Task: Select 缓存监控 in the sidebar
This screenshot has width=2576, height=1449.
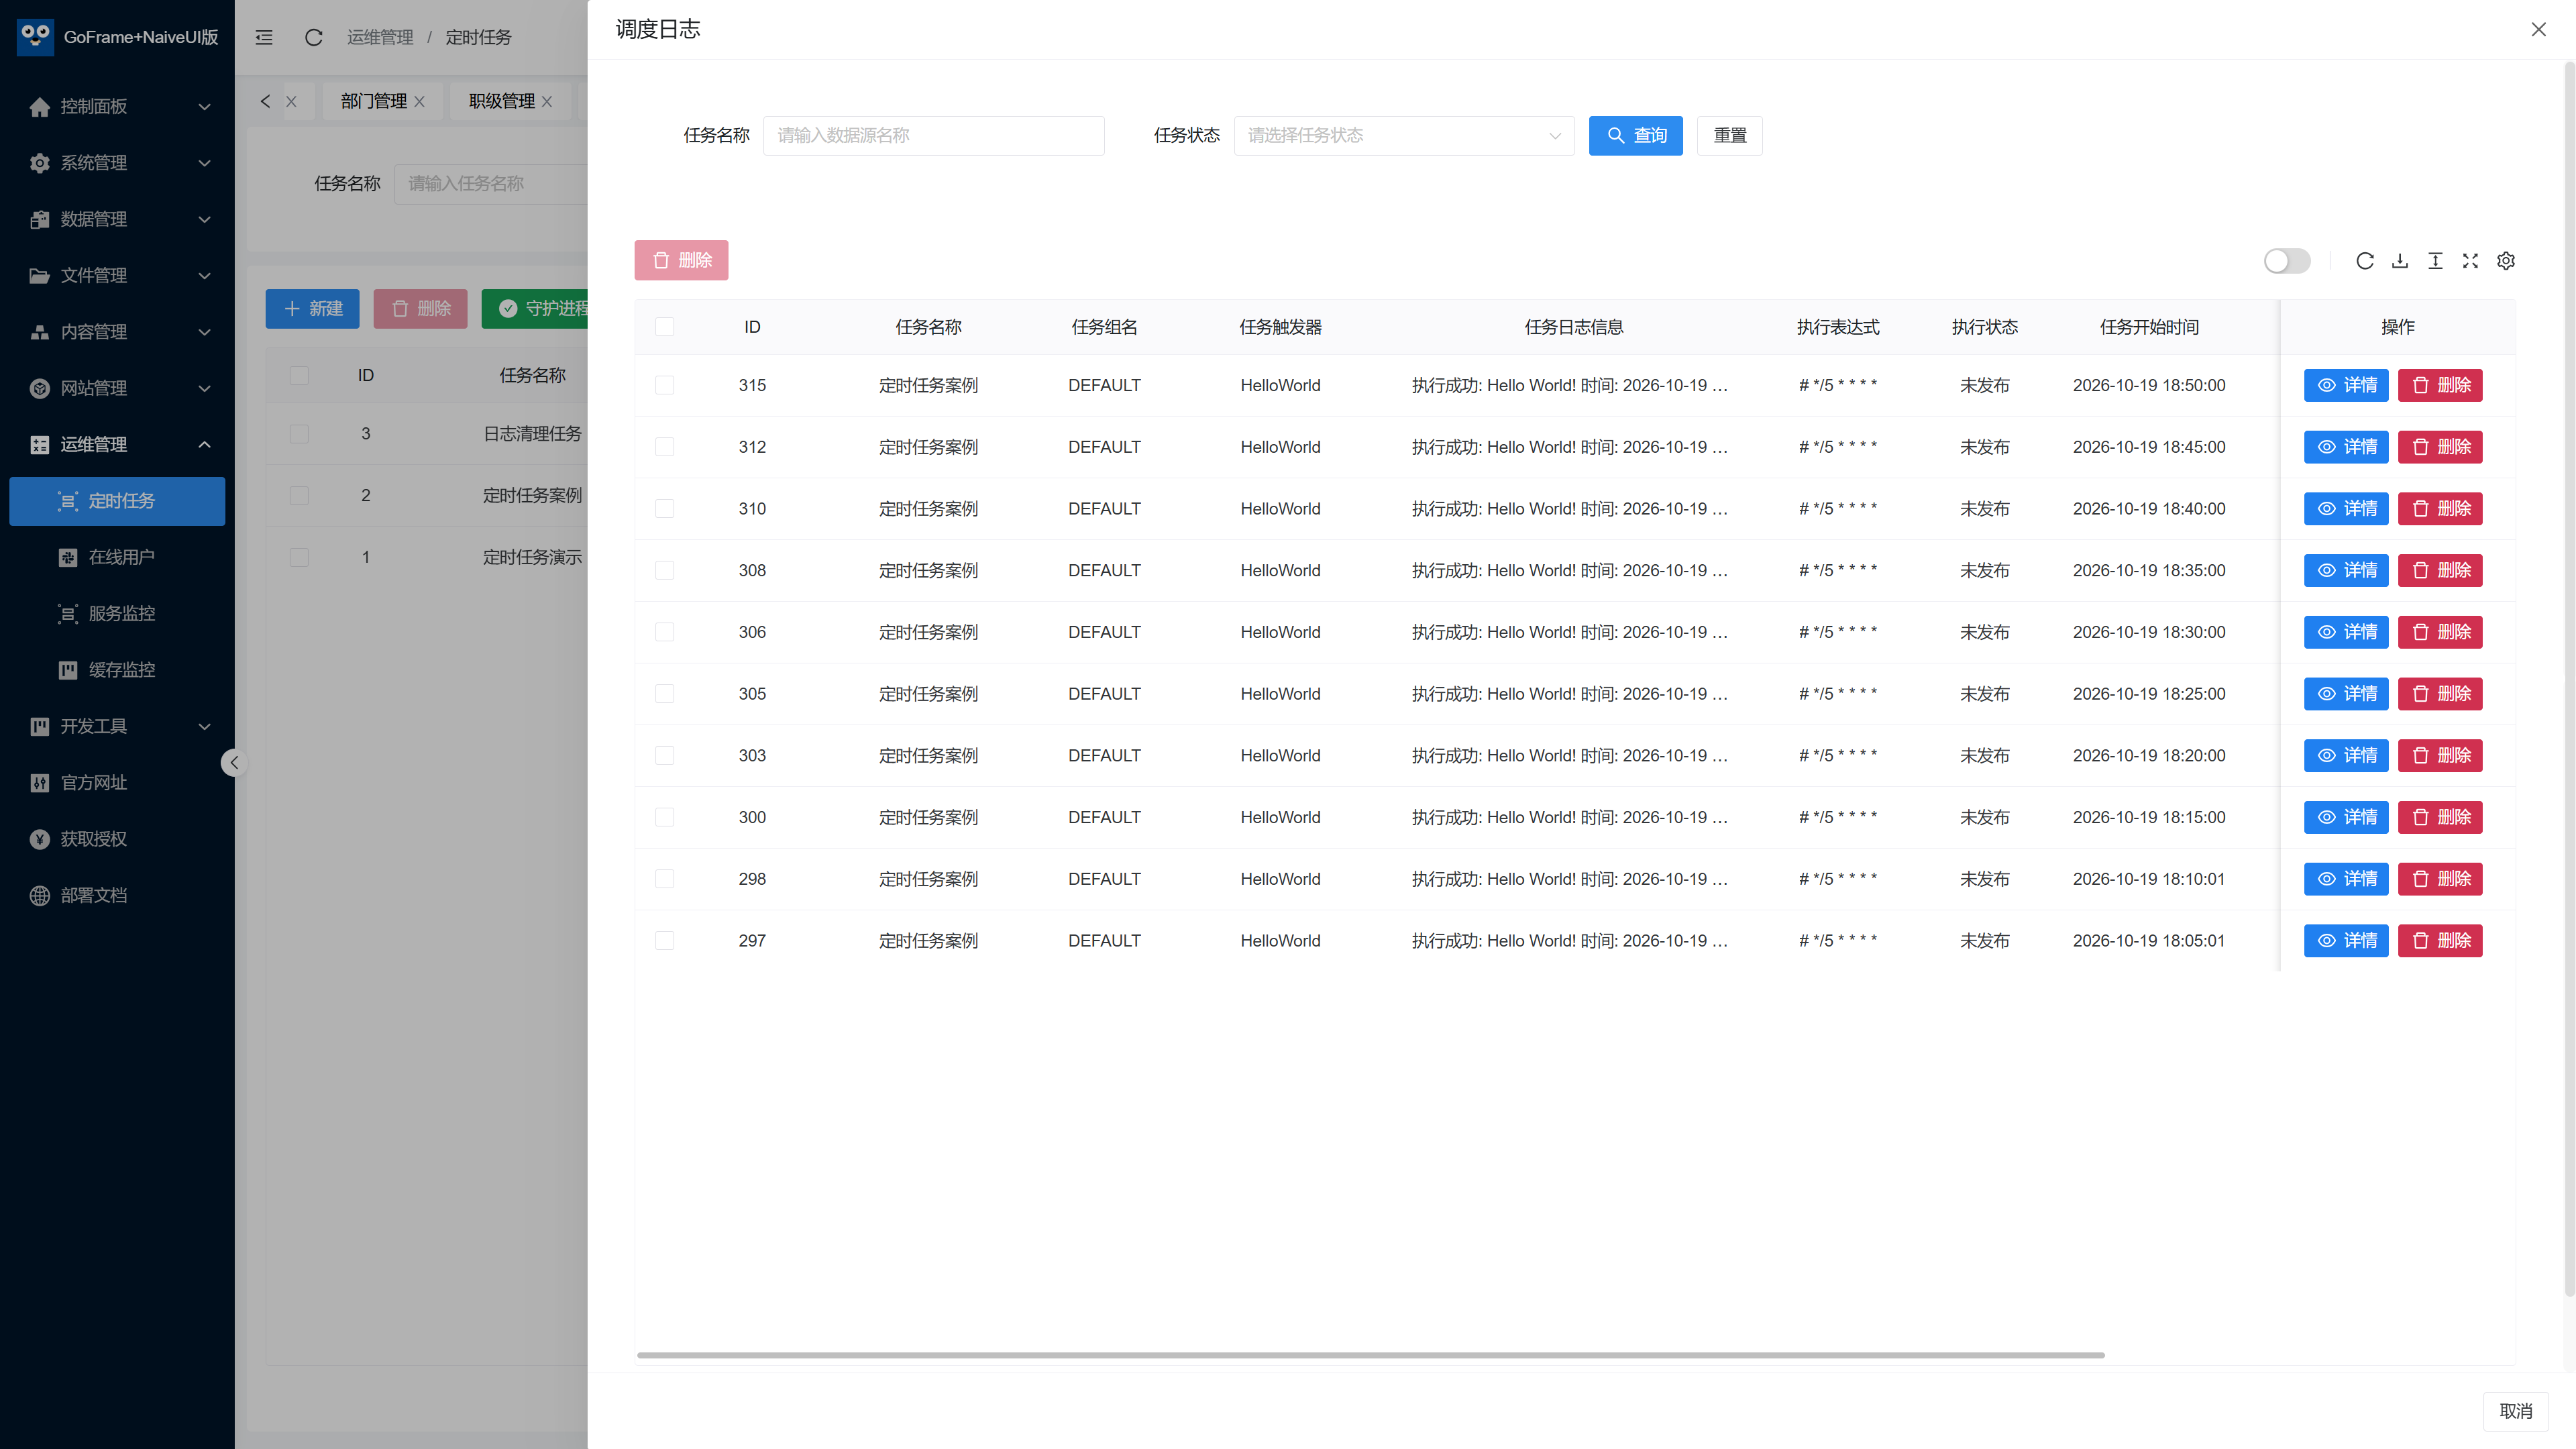Action: click(117, 670)
